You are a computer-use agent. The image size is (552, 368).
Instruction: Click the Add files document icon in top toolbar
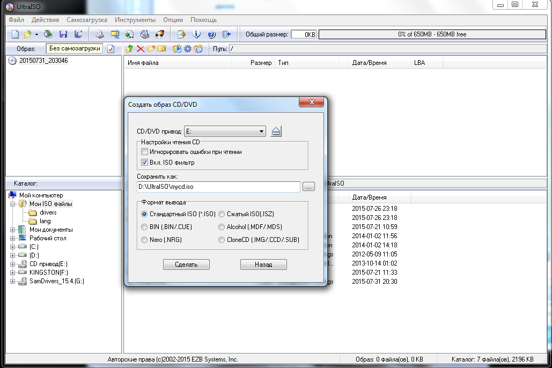[x=181, y=34]
